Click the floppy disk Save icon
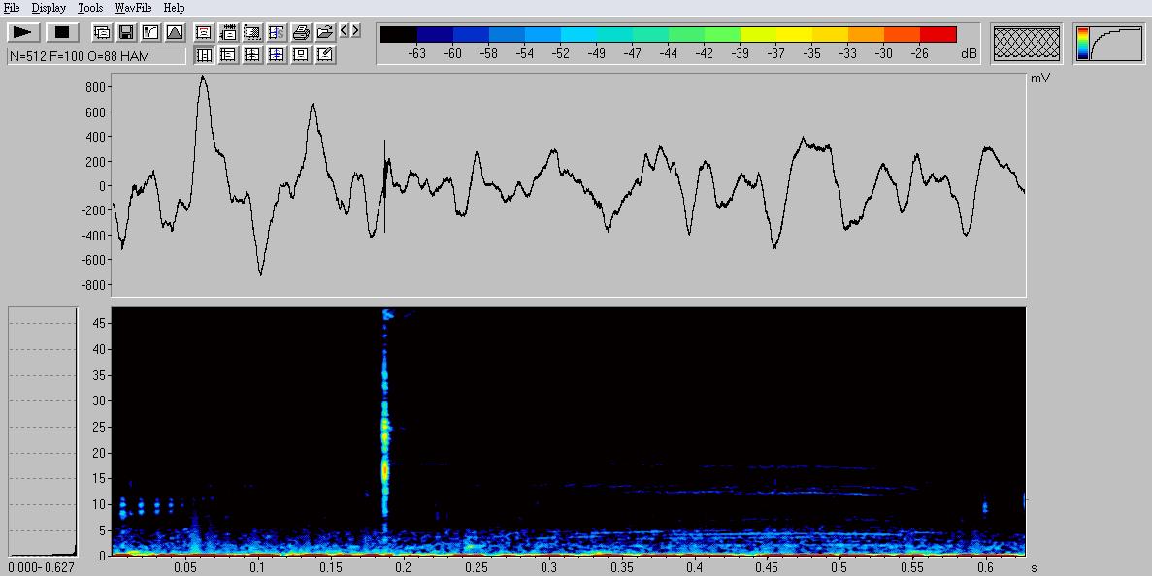1152x576 pixels. pyautogui.click(x=126, y=32)
